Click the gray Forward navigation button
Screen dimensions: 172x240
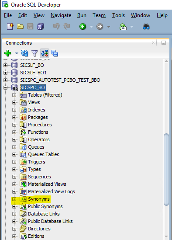pos(100,27)
